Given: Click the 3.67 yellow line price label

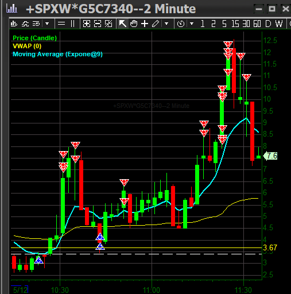Looking at the screenshot, I should tap(270, 247).
